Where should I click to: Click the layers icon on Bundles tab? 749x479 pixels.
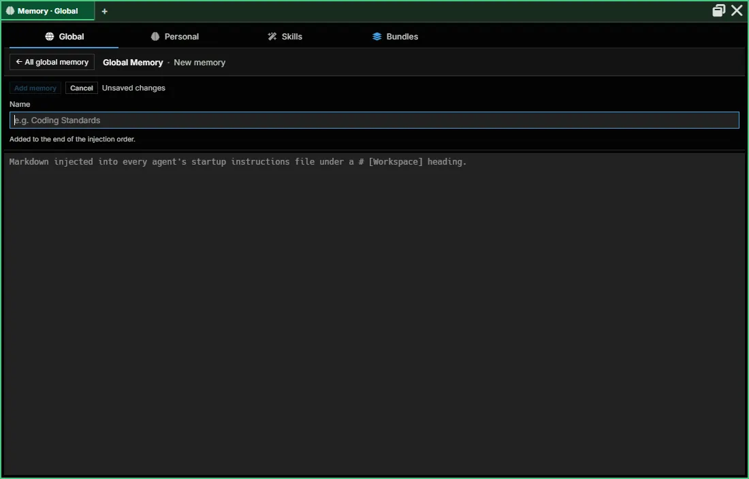coord(377,37)
